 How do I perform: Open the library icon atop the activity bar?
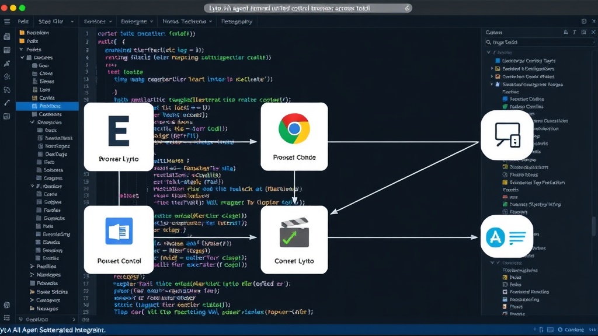[x=7, y=37]
